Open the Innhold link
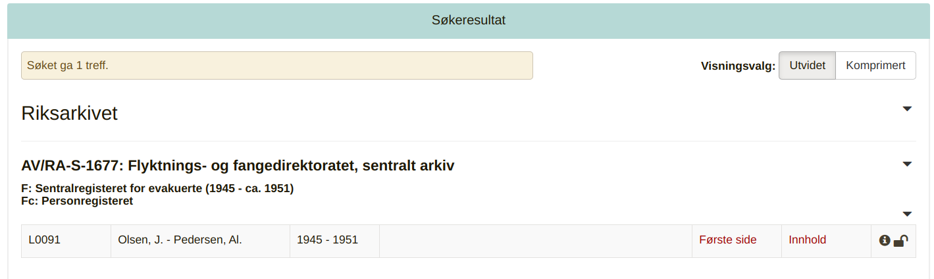The image size is (934, 279). [807, 240]
